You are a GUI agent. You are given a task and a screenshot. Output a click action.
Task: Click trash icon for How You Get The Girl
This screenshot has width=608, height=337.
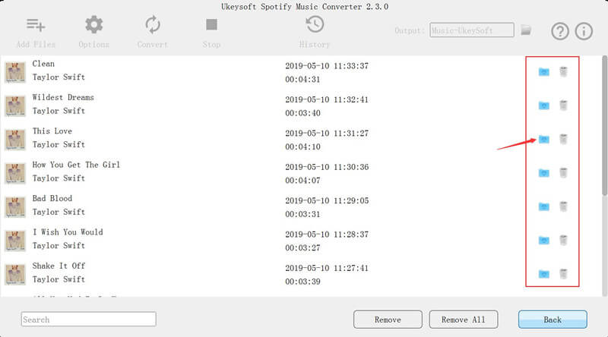(x=563, y=173)
